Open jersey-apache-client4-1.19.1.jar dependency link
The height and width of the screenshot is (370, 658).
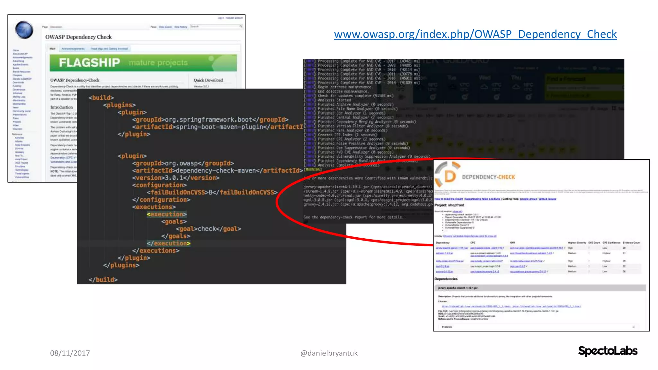click(x=451, y=248)
